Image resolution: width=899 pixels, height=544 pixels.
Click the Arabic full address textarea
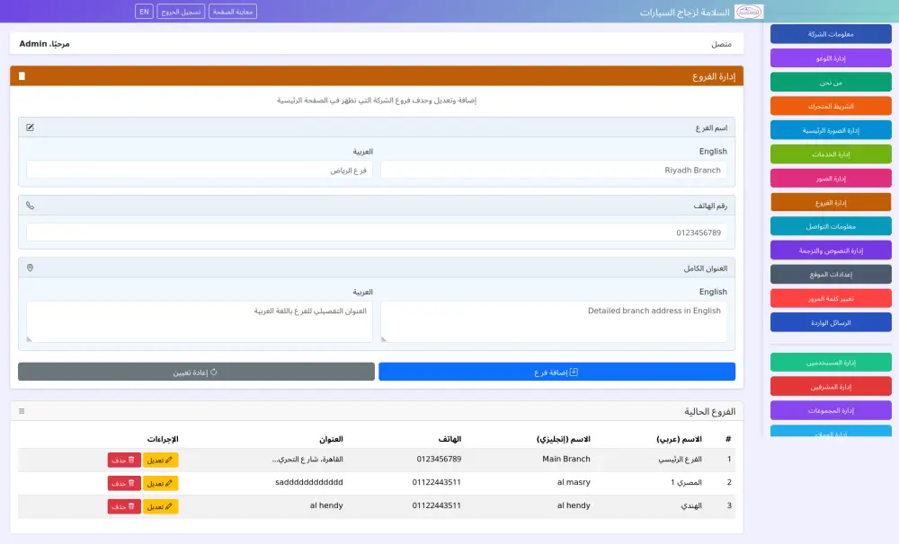point(200,321)
